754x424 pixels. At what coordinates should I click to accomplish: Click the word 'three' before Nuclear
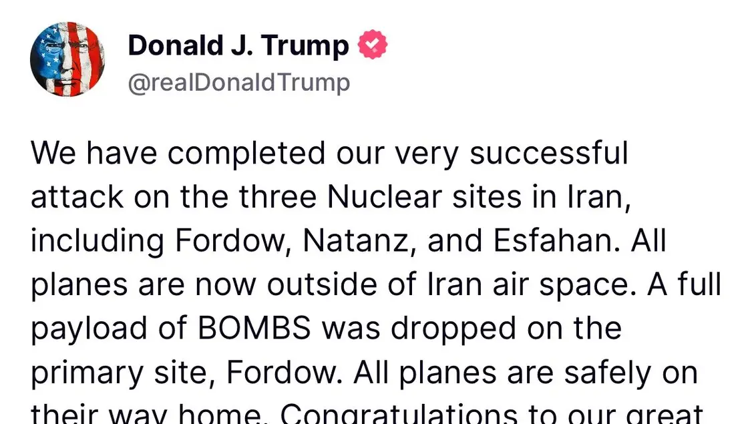tap(277, 197)
